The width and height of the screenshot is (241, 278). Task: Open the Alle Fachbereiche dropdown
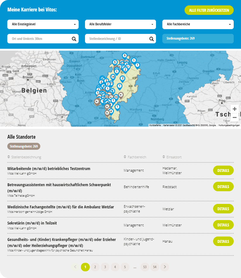tap(198, 24)
